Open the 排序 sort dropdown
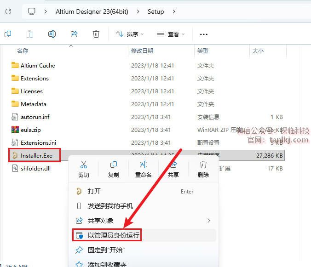Image resolution: width=311 pixels, height=267 pixels. click(x=130, y=34)
